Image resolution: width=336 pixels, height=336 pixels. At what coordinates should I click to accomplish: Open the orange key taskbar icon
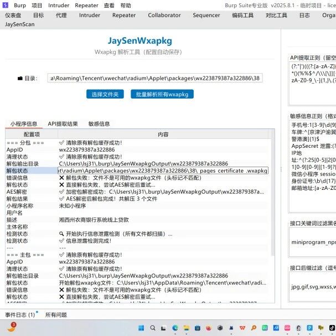tap(254, 328)
